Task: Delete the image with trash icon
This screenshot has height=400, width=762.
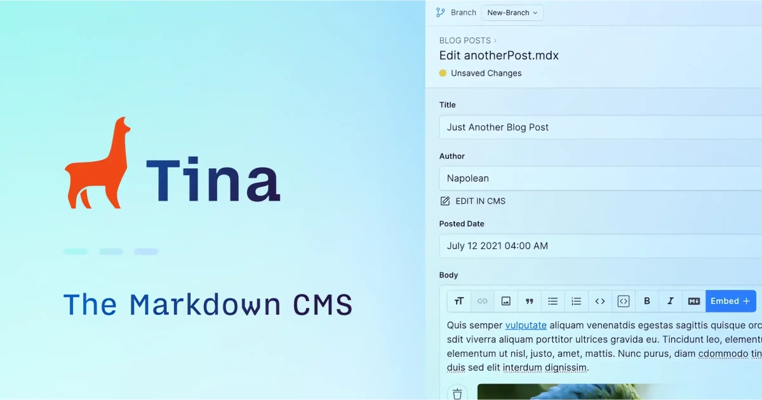Action: click(x=457, y=394)
